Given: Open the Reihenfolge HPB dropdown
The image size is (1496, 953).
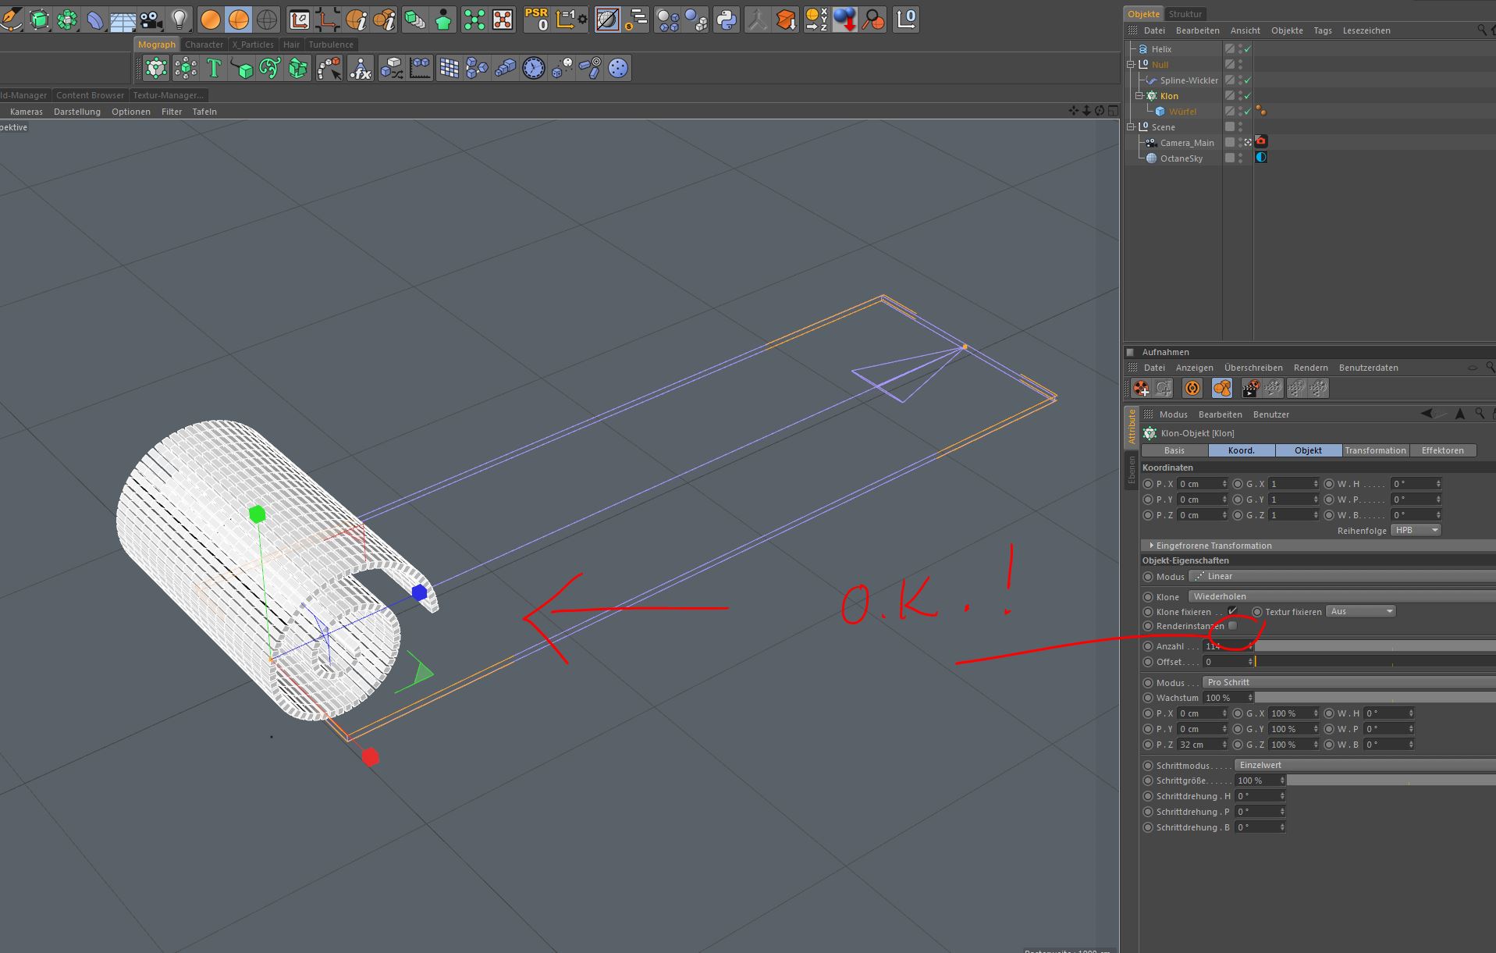Looking at the screenshot, I should (1416, 530).
